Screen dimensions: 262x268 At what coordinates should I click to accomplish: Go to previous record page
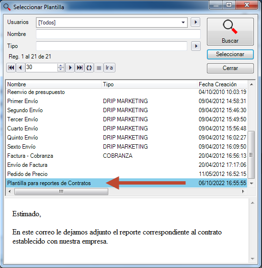(x=21, y=68)
